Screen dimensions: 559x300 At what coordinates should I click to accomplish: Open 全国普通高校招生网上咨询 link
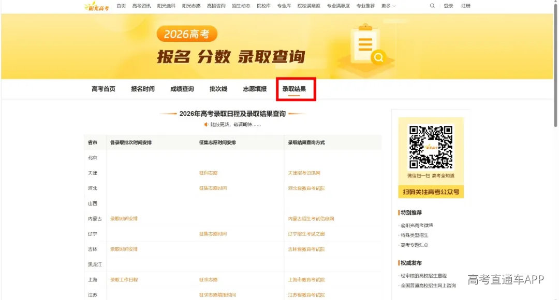point(428,286)
